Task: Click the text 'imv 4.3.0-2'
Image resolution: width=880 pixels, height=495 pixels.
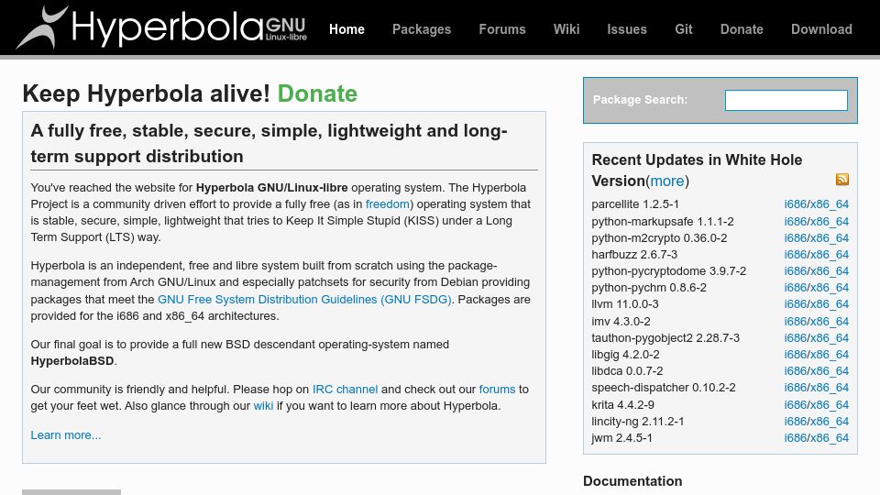Action: 621,321
